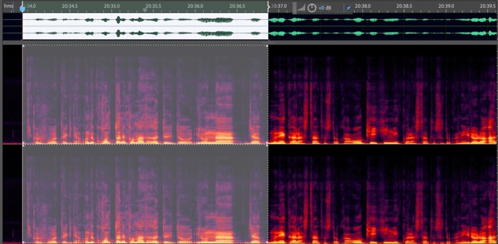Click the top-left corner handle of spectral selection

tap(23, 46)
